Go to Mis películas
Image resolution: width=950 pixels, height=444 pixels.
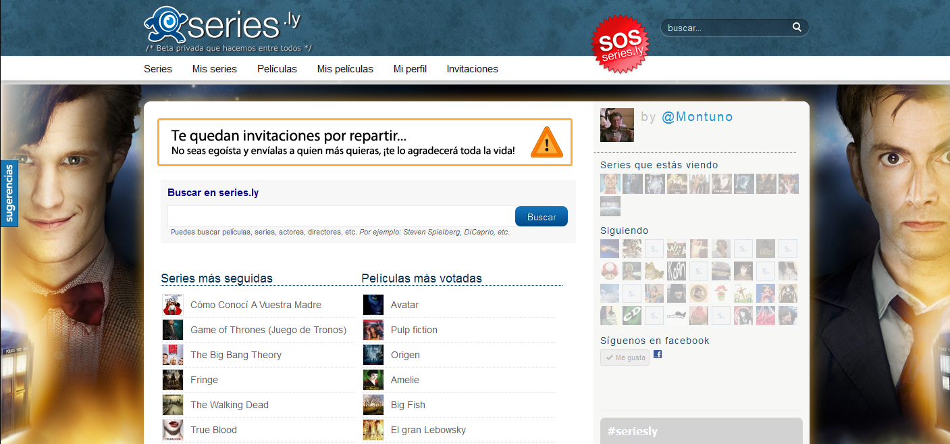(345, 69)
